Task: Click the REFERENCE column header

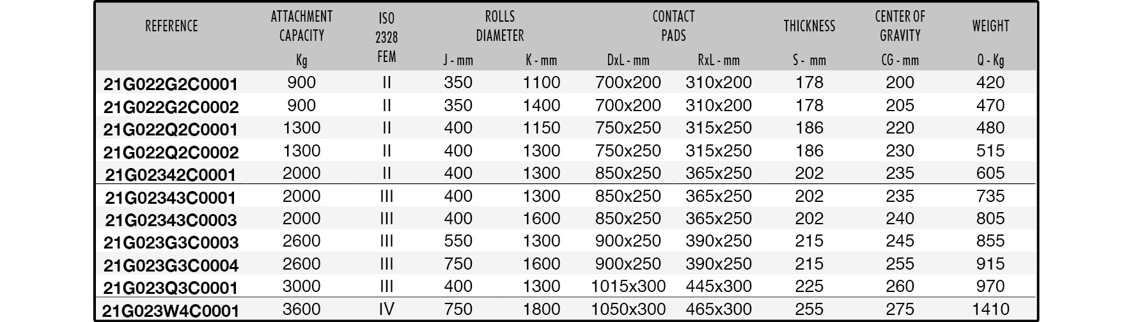Action: 171,26
